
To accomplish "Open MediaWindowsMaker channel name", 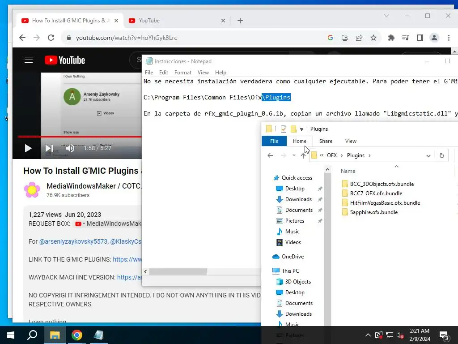I will pyautogui.click(x=94, y=186).
